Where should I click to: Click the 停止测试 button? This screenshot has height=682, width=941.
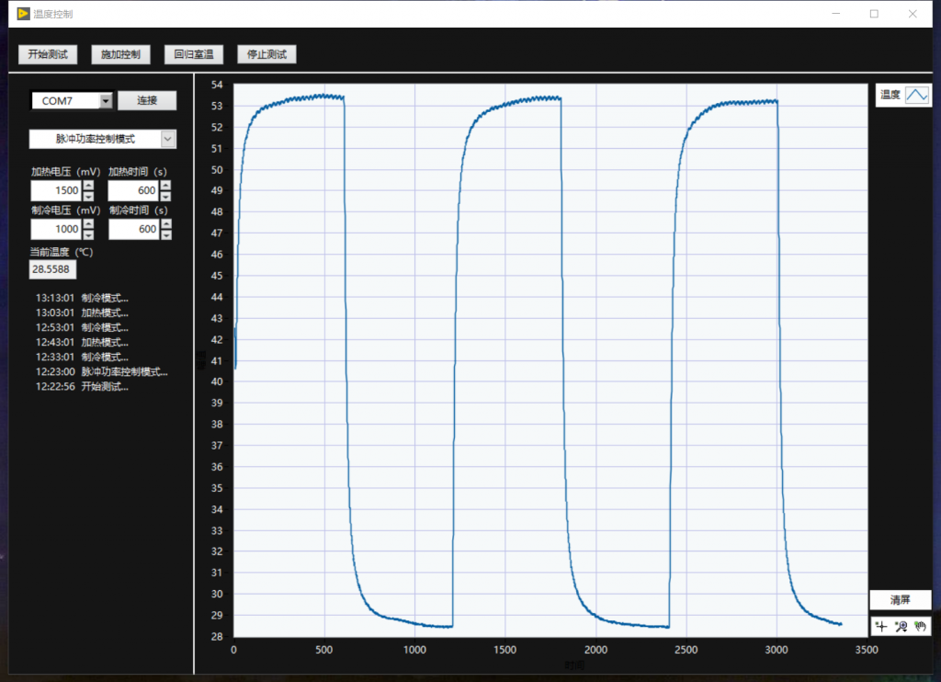266,54
